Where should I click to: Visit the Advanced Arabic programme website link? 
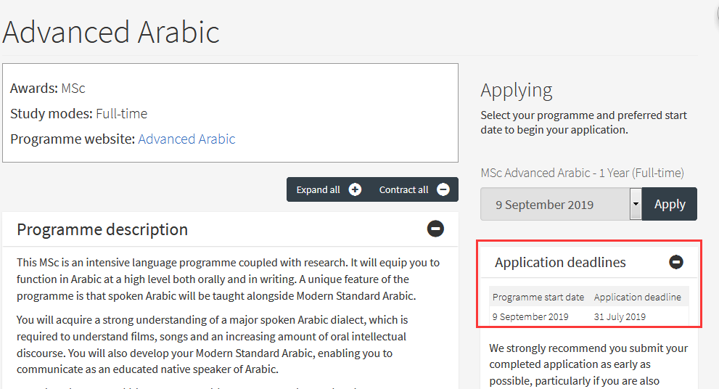click(x=186, y=139)
